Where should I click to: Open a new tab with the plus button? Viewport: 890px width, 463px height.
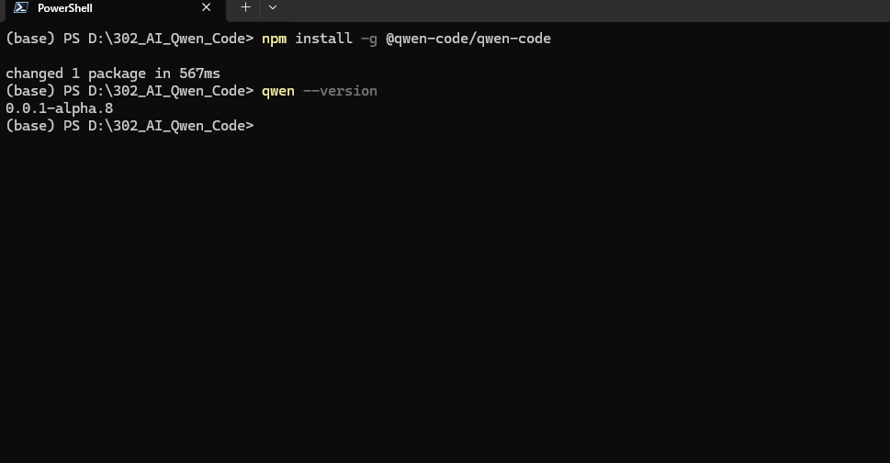(x=245, y=7)
